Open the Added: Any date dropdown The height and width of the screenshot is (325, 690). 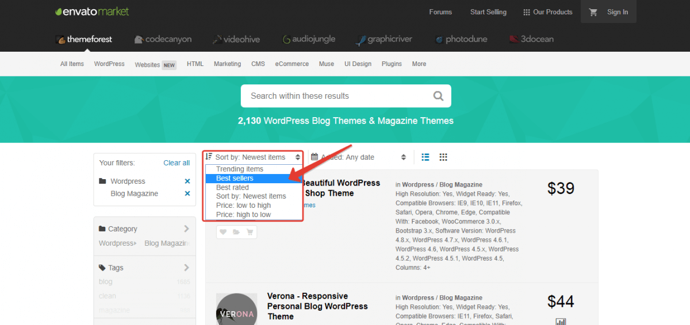(358, 157)
